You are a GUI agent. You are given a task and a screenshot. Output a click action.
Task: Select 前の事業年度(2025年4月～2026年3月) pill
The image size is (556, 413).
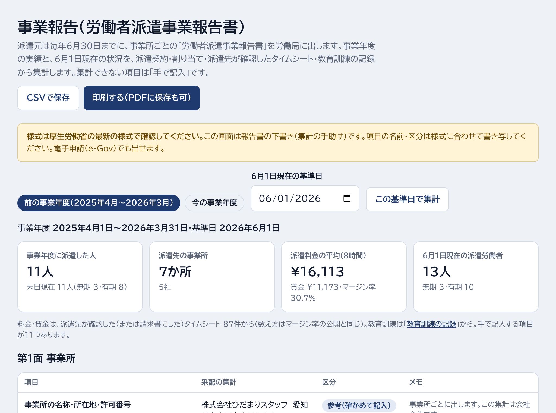pyautogui.click(x=99, y=203)
